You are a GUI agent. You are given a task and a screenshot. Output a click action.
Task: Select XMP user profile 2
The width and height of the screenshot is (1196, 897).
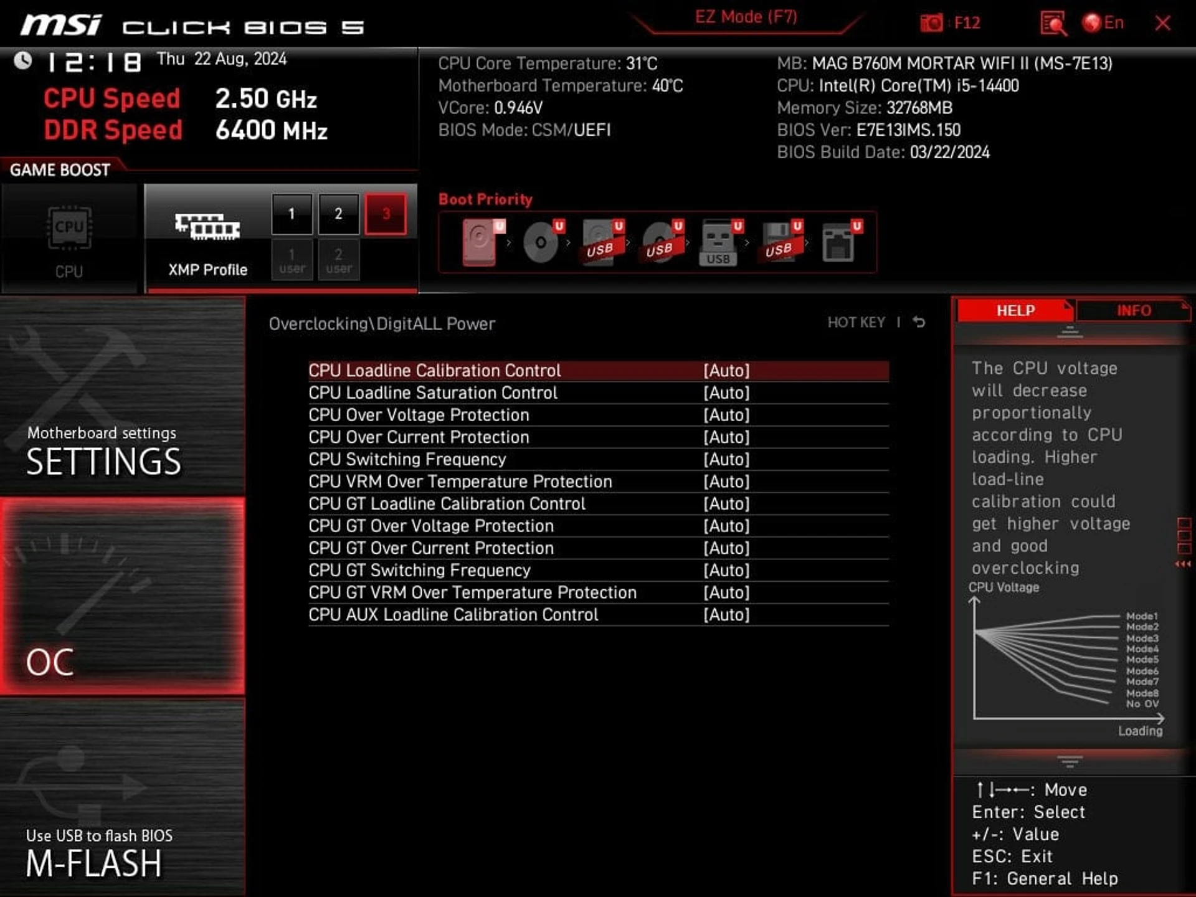(339, 260)
